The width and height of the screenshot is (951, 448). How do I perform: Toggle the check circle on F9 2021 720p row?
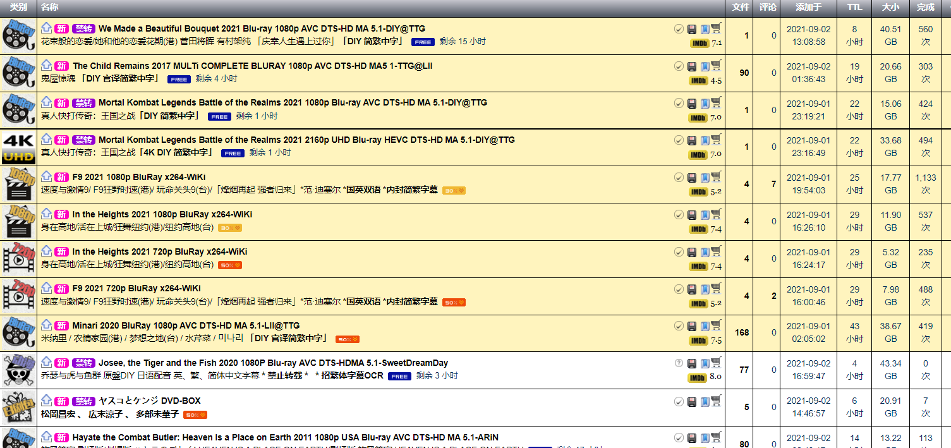[x=679, y=289]
